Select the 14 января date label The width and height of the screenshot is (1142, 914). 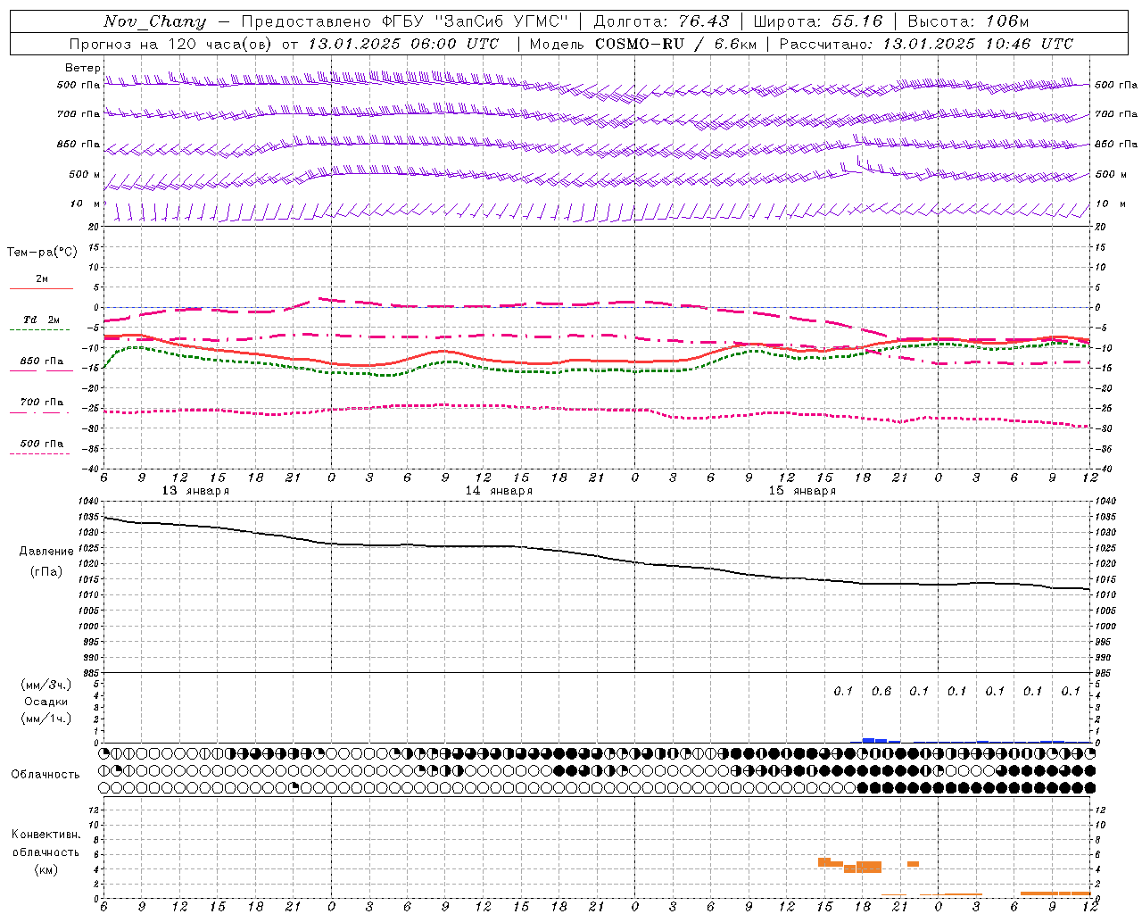(499, 491)
